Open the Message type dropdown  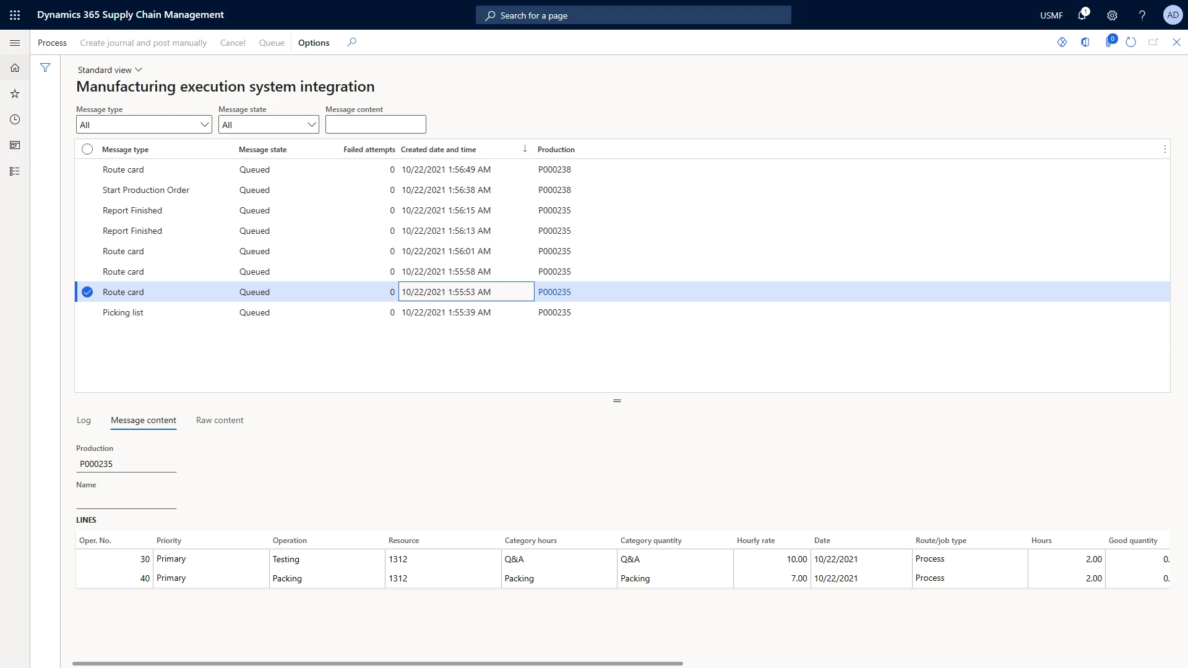coord(204,124)
